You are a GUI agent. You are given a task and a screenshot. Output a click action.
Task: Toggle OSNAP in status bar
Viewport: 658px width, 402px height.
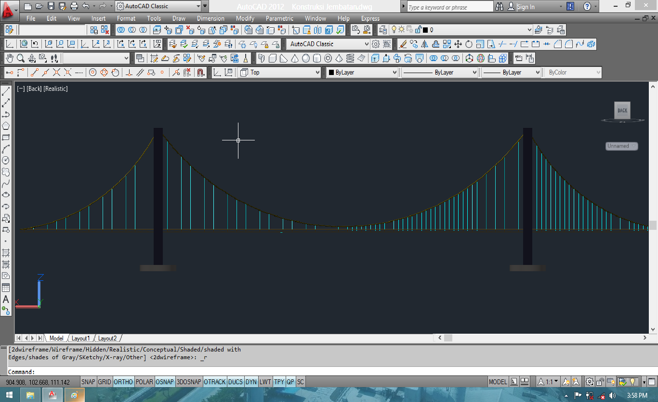(165, 382)
